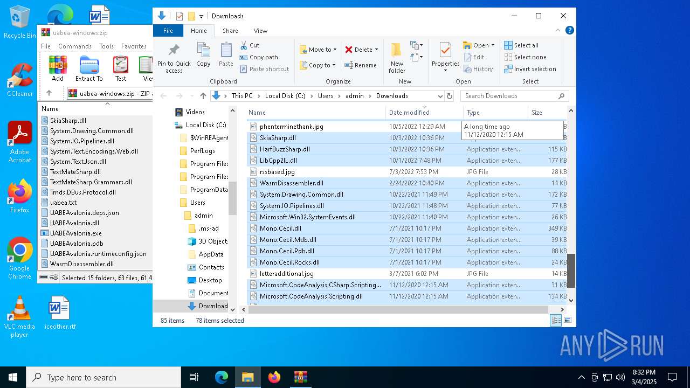
Task: Open recent locations dropdown arrow
Action: 192,96
